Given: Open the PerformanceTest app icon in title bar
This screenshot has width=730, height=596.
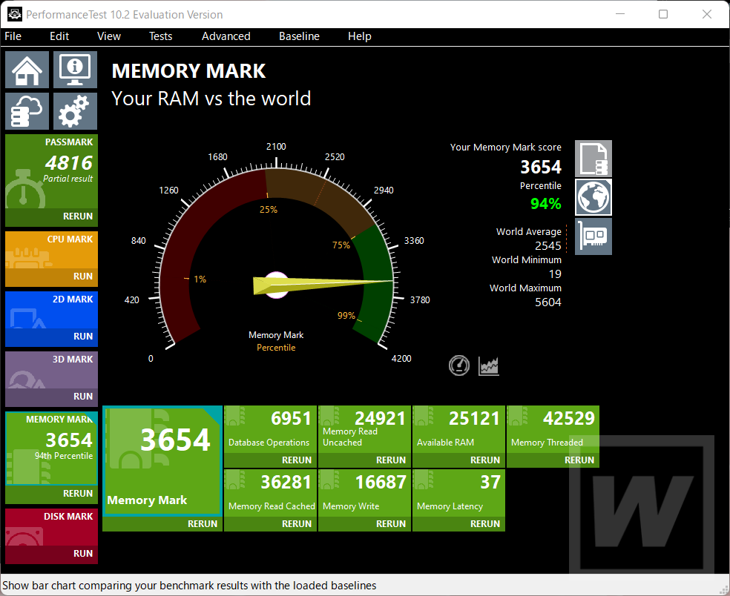Looking at the screenshot, I should click(14, 14).
